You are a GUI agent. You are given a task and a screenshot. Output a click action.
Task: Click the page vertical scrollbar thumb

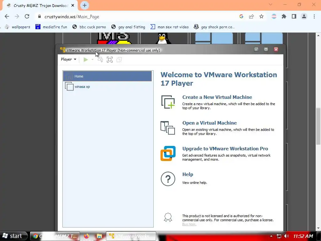(x=318, y=126)
